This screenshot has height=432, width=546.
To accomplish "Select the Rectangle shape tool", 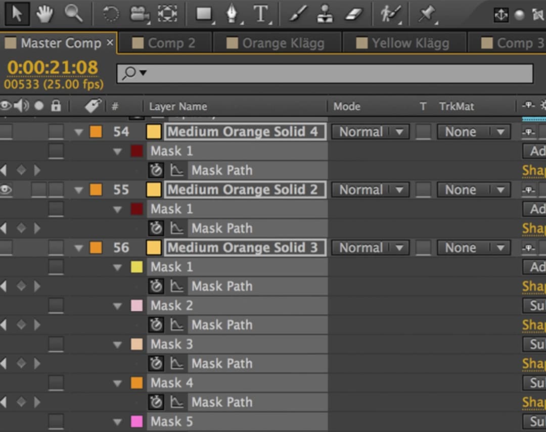I will point(204,14).
